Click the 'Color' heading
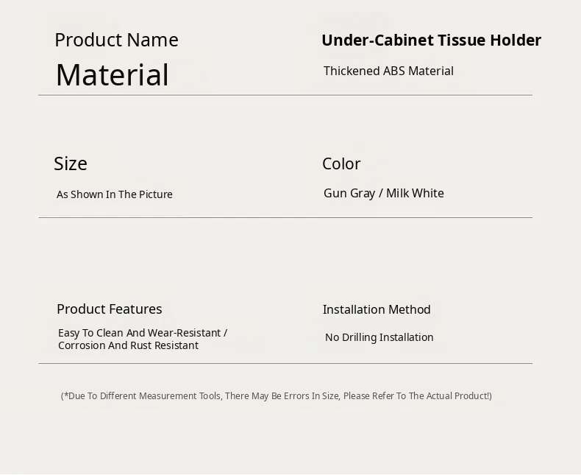This screenshot has height=475, width=581. [x=341, y=163]
